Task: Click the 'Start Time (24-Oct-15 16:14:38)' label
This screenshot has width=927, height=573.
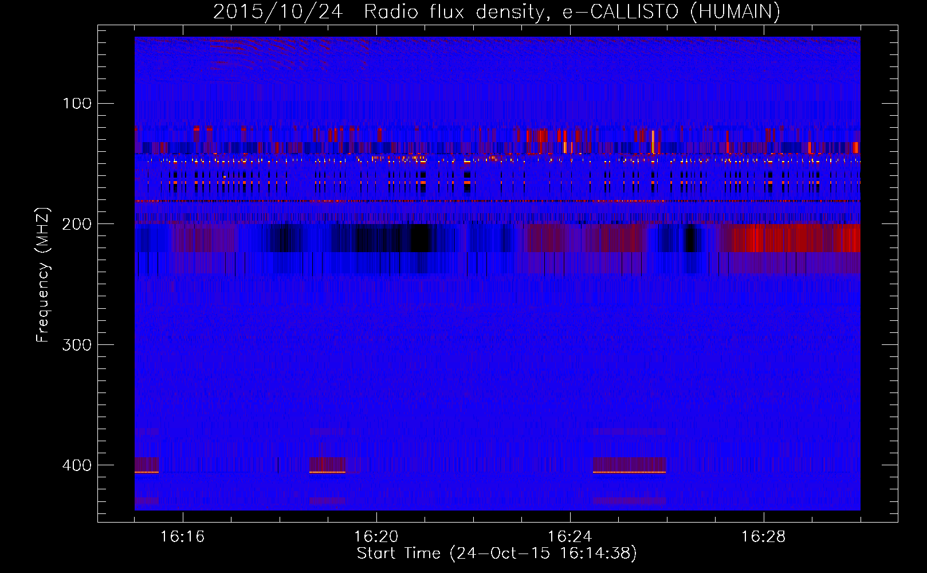Action: [497, 554]
